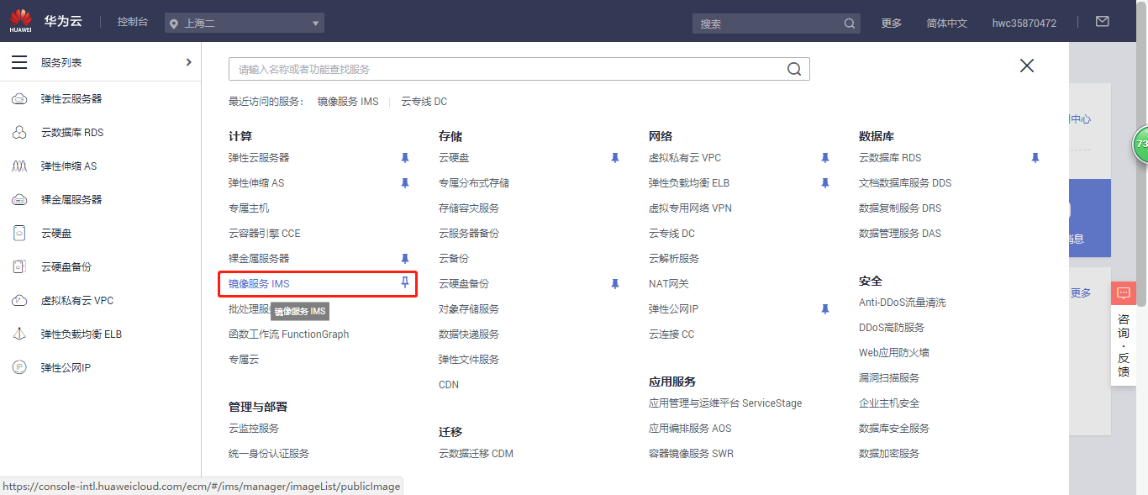Open 镜像服务 IMS in compute list
This screenshot has width=1148, height=495.
(x=259, y=284)
